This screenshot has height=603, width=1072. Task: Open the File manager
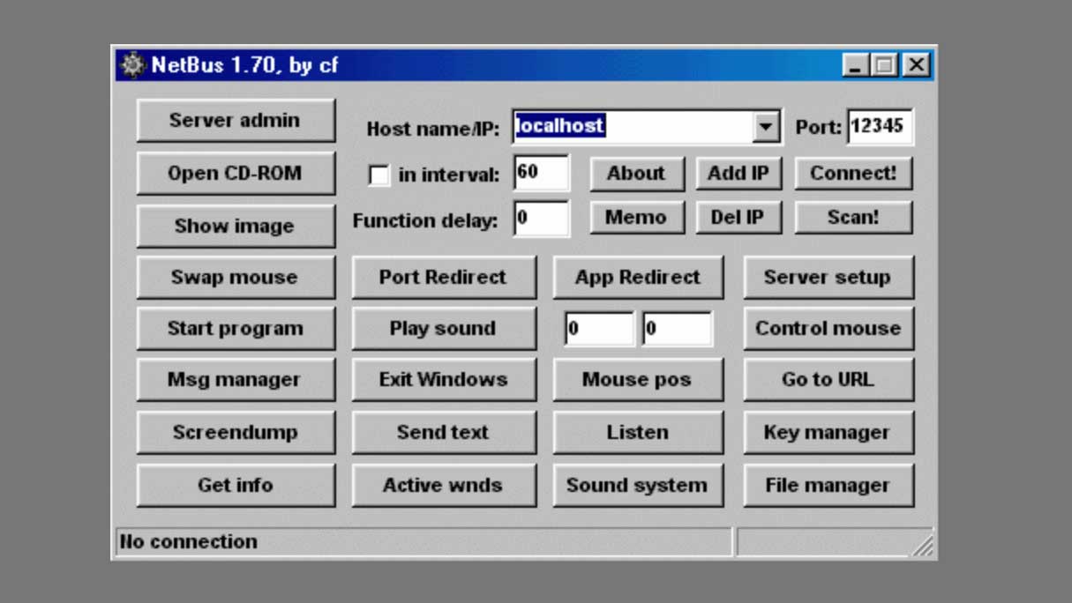pyautogui.click(x=828, y=486)
